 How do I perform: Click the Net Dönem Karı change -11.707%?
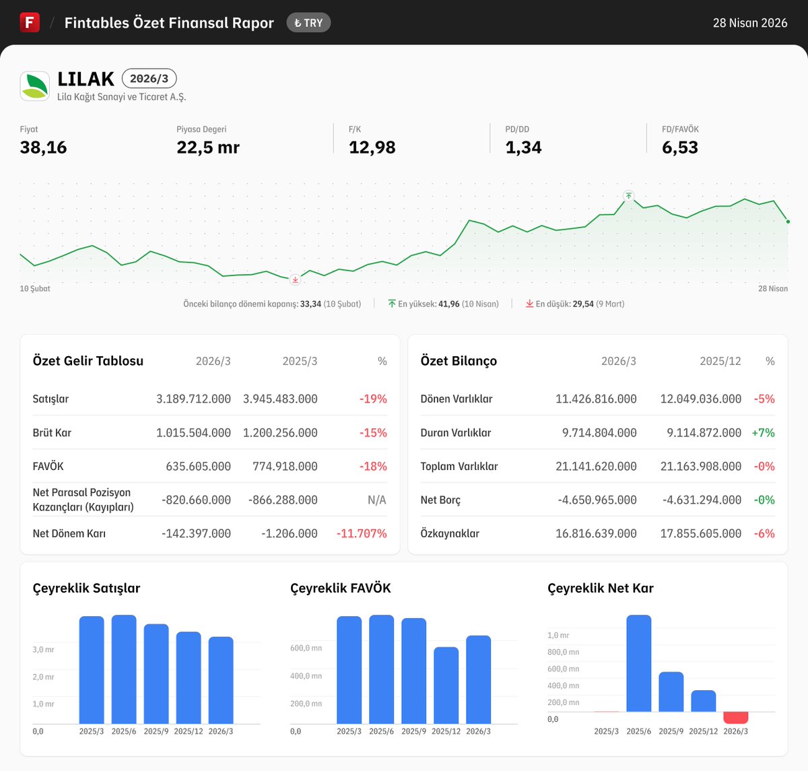tap(362, 533)
